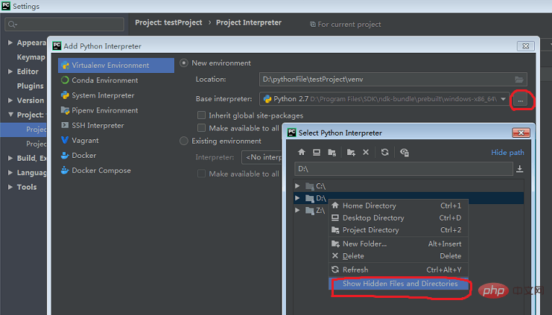The height and width of the screenshot is (315, 552).
Task: Expand Version Control section in Settings
Action: click(10, 101)
